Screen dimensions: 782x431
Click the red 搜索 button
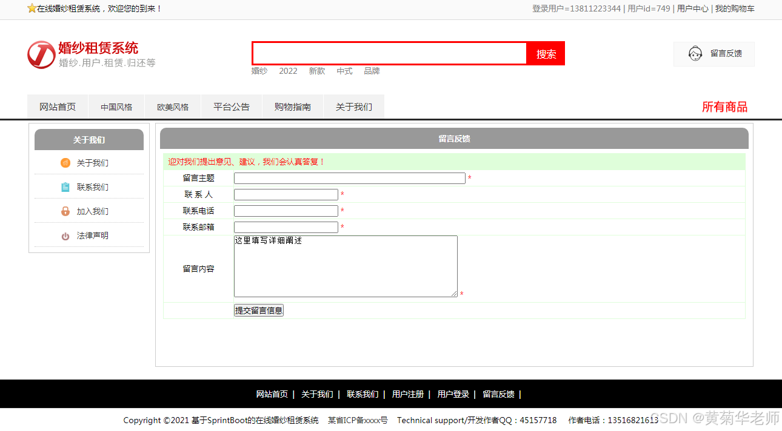tap(546, 53)
